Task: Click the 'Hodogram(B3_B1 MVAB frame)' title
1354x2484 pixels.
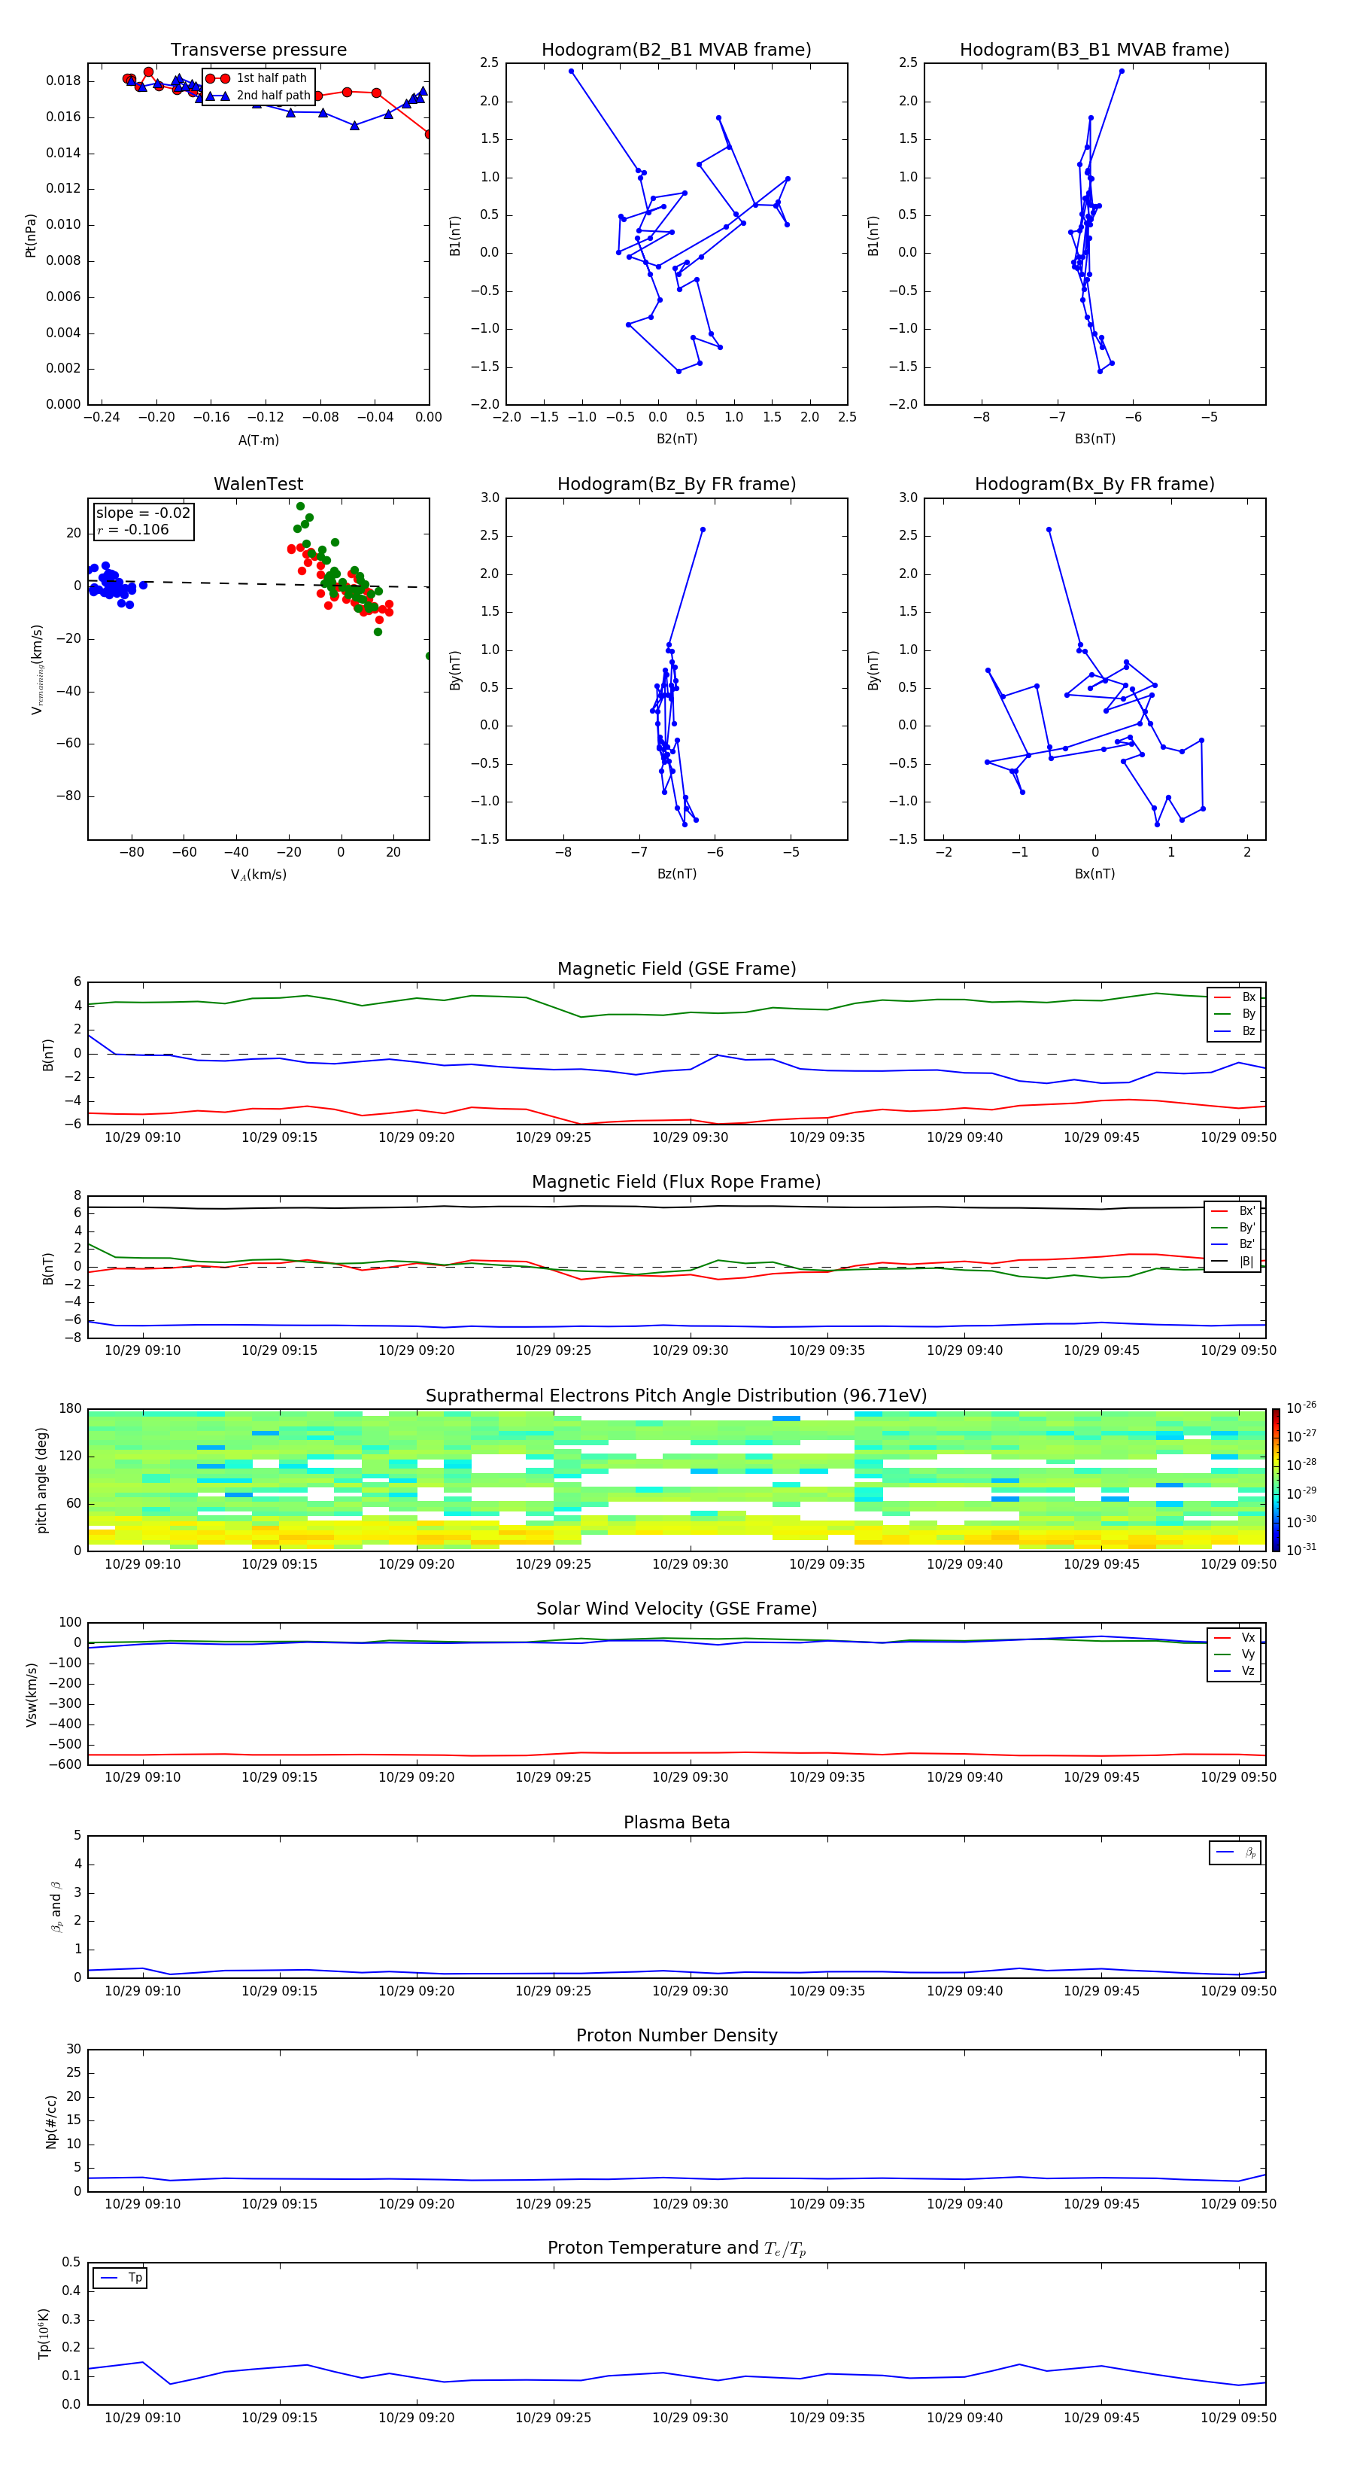Action: coord(1094,50)
